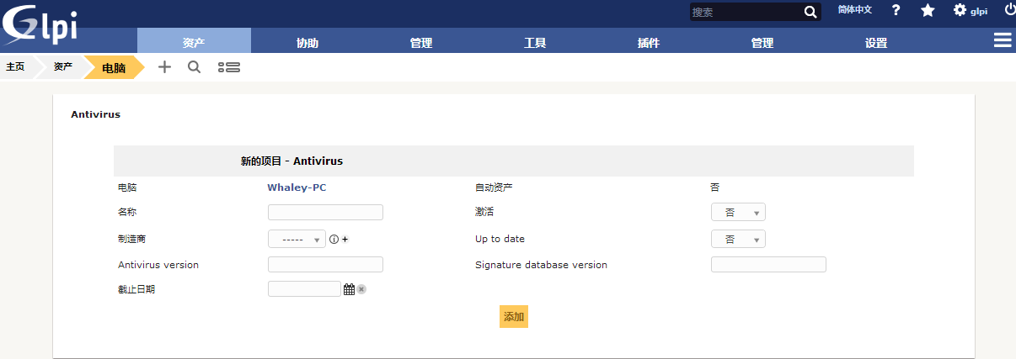Click the plus add icon in breadcrumb bar
The image size is (1016, 359).
coord(164,67)
